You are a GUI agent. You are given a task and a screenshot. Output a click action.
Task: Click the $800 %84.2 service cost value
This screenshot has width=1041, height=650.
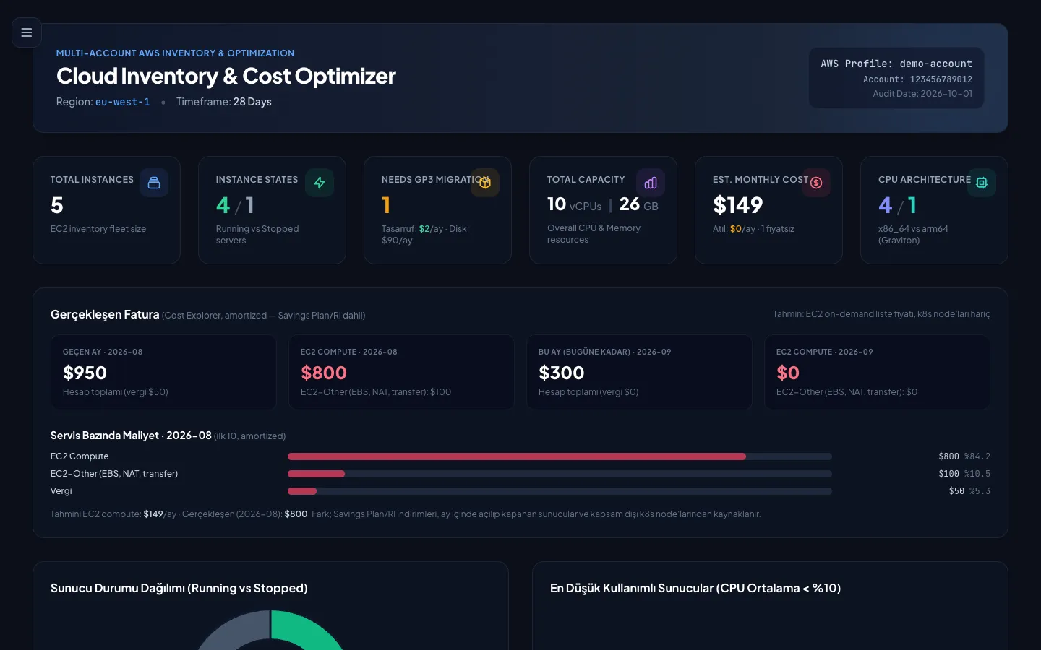click(964, 456)
